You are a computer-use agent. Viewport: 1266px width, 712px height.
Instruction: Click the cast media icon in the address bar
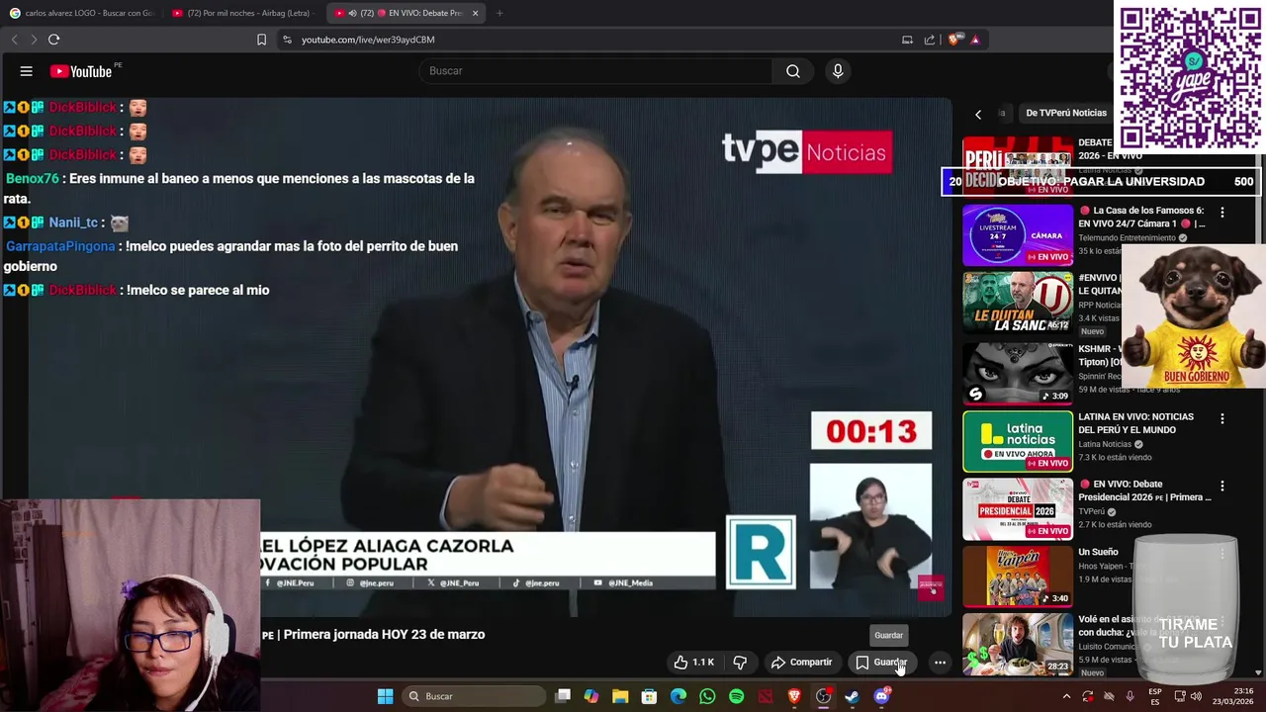pos(907,40)
